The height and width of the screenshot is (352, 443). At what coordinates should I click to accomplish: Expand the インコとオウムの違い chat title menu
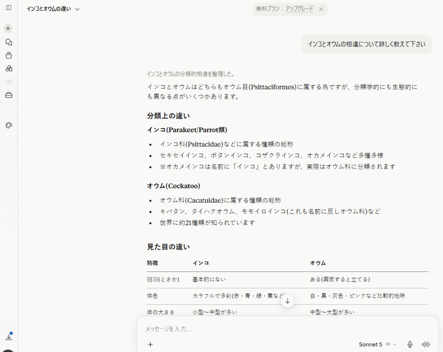tap(53, 9)
